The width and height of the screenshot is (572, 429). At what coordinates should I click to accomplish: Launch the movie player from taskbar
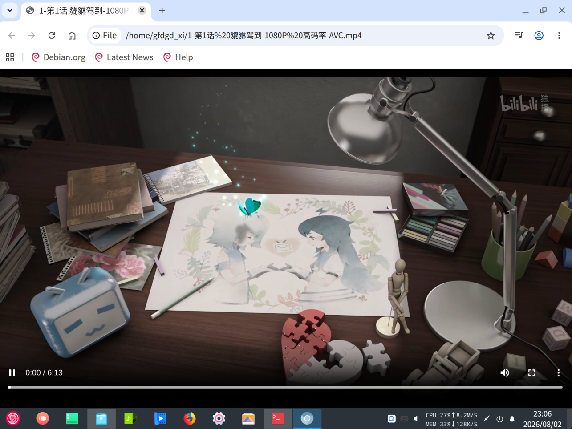160,418
